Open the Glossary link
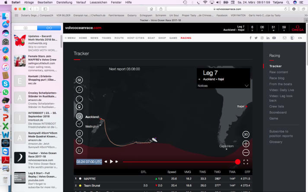This screenshot has width=308, height=192. point(276,142)
